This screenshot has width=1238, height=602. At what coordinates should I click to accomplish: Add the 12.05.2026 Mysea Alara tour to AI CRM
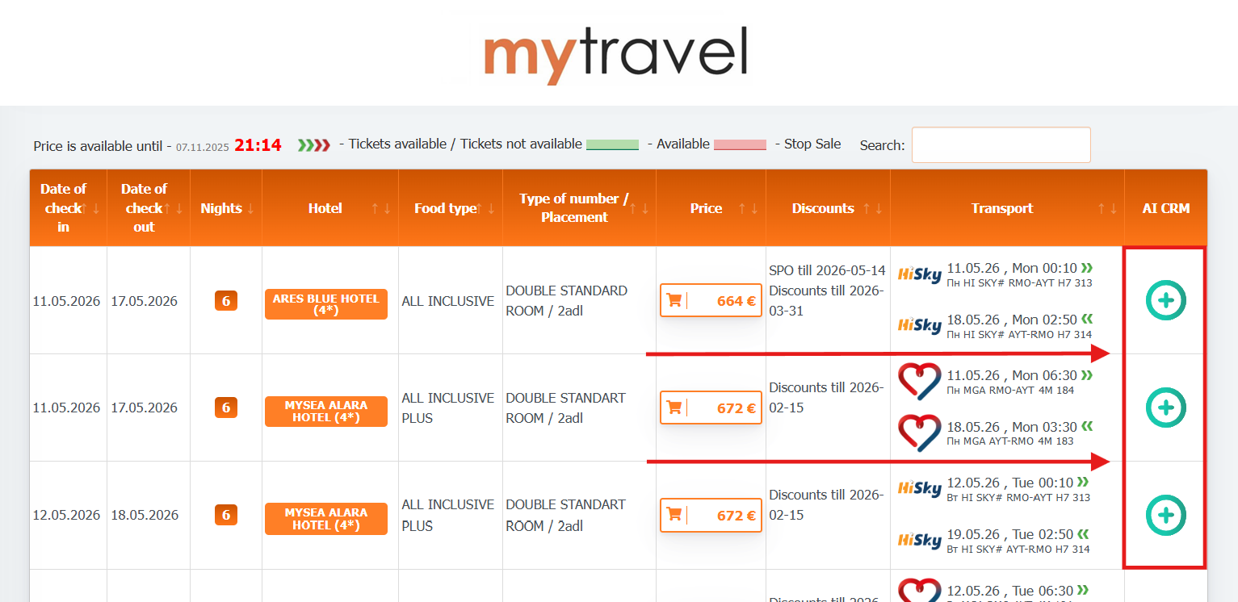click(1165, 515)
